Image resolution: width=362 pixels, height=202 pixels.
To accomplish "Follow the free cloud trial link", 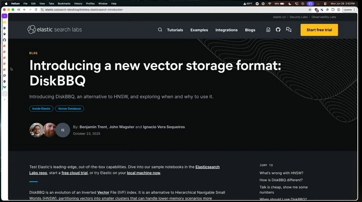I will [x=75, y=173].
